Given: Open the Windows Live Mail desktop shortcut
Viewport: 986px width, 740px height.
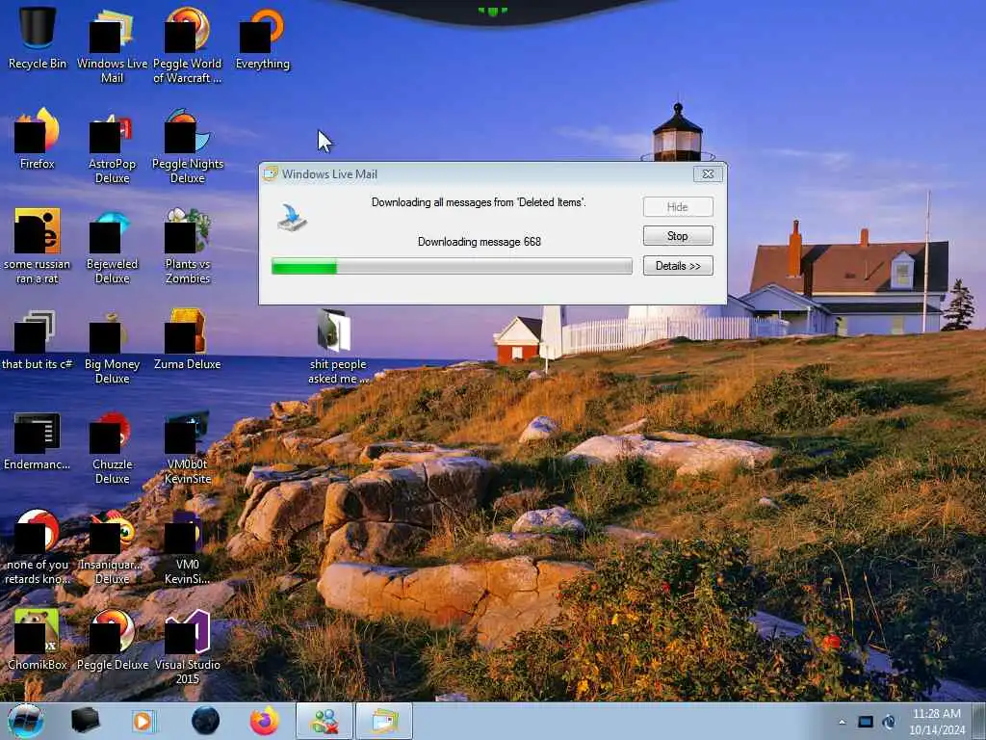Looking at the screenshot, I should click(112, 44).
